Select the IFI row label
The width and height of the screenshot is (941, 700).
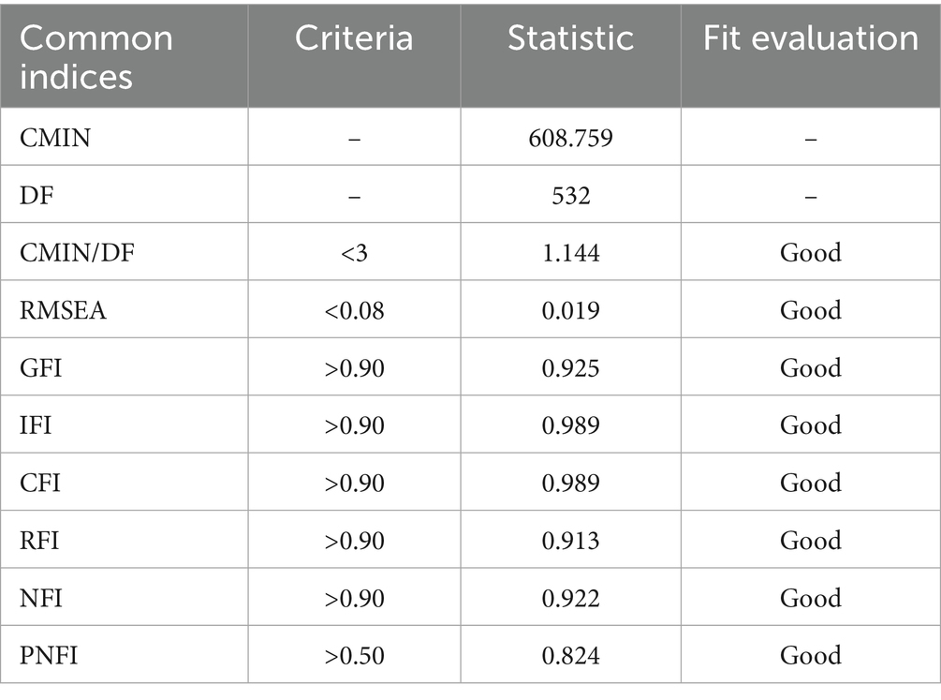point(36,425)
